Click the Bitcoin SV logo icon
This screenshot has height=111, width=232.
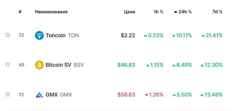coord(39,65)
